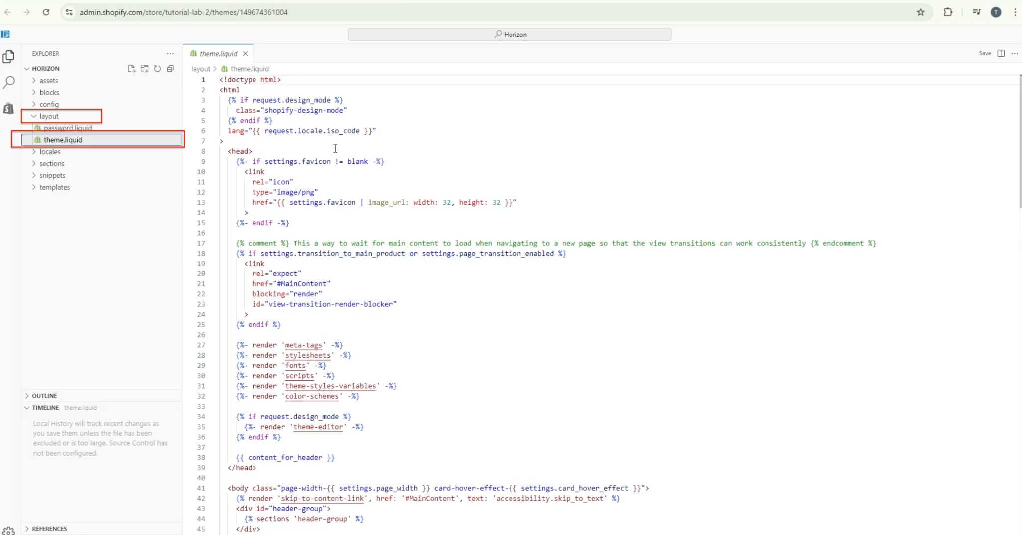The height and width of the screenshot is (535, 1022).
Task: Open Explorer more actions ellipsis
Action: point(170,53)
